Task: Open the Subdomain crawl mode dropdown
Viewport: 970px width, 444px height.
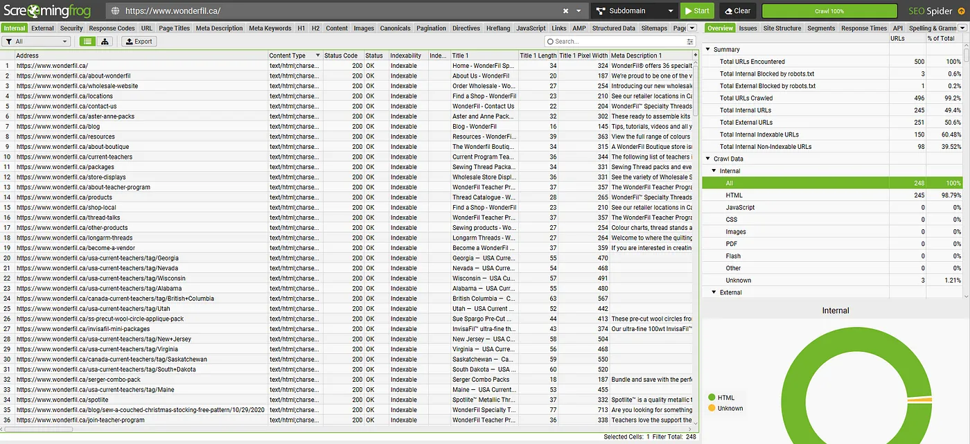Action: coord(635,10)
